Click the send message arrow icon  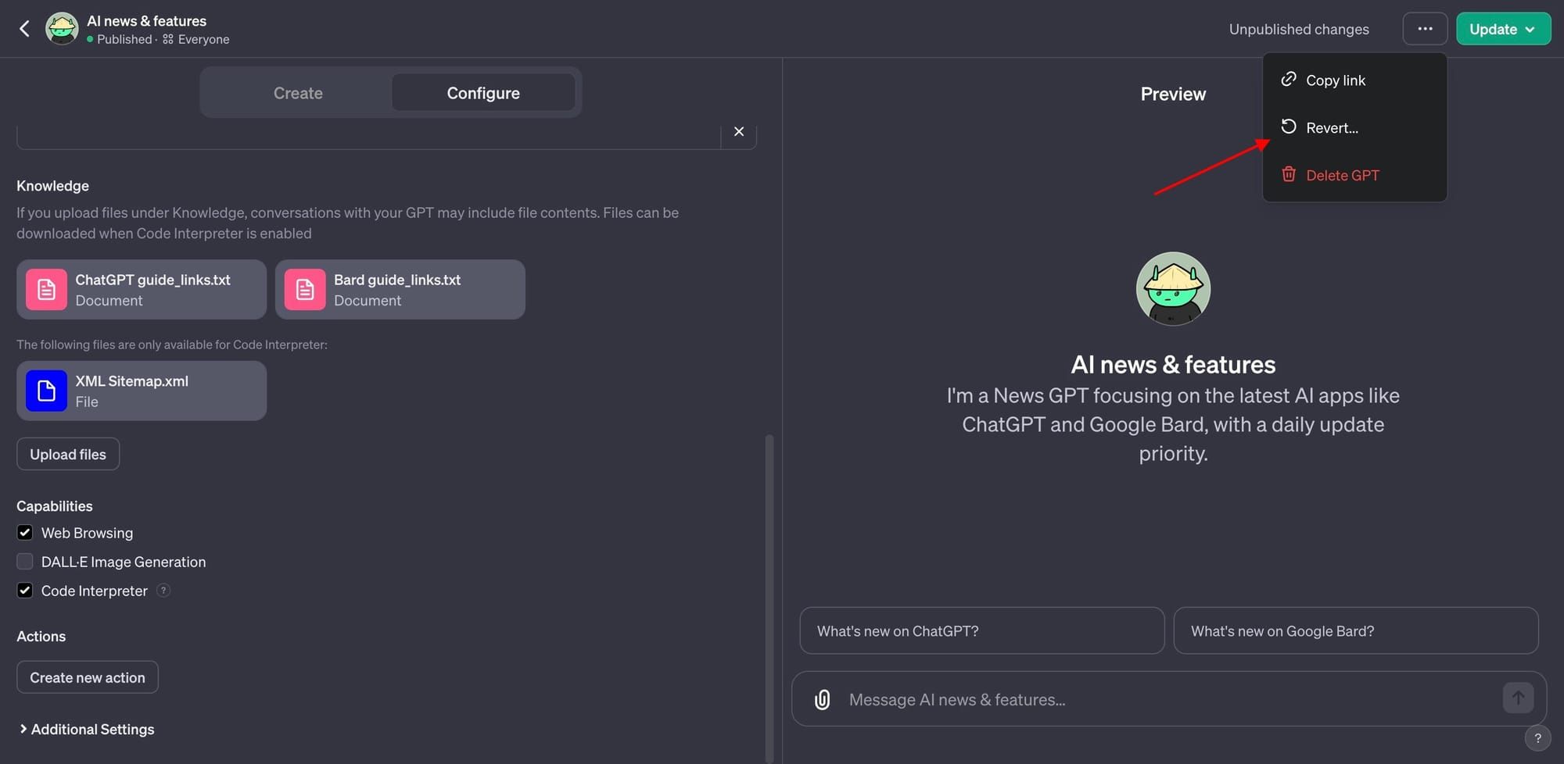[1518, 698]
